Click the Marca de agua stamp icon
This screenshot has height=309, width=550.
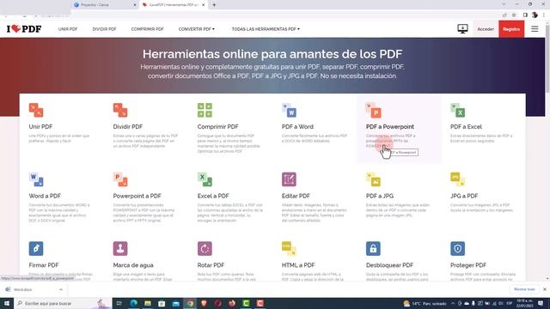coord(120,248)
